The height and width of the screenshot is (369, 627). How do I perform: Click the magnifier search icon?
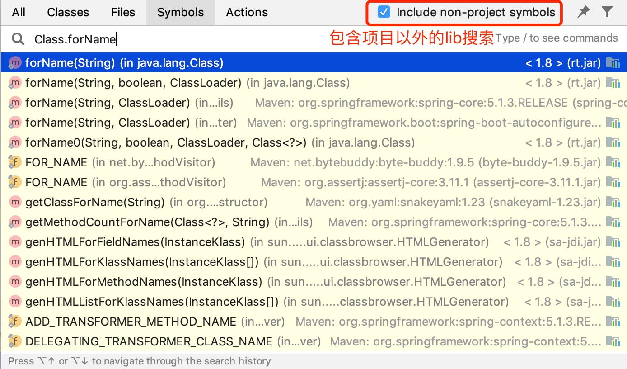[x=18, y=39]
